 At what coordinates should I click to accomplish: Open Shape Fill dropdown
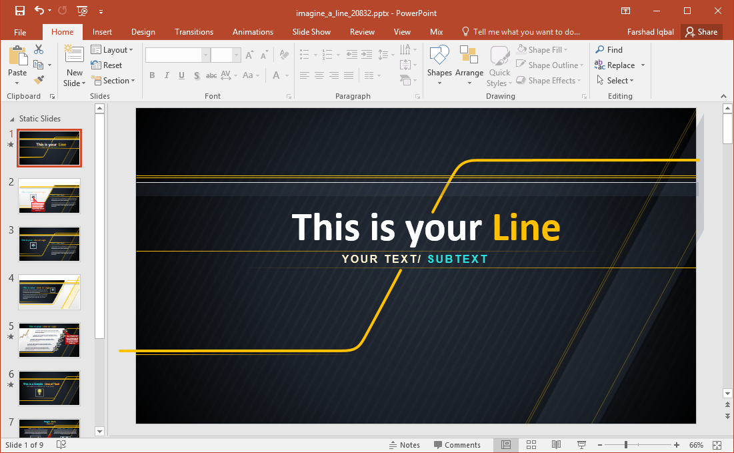(x=542, y=49)
